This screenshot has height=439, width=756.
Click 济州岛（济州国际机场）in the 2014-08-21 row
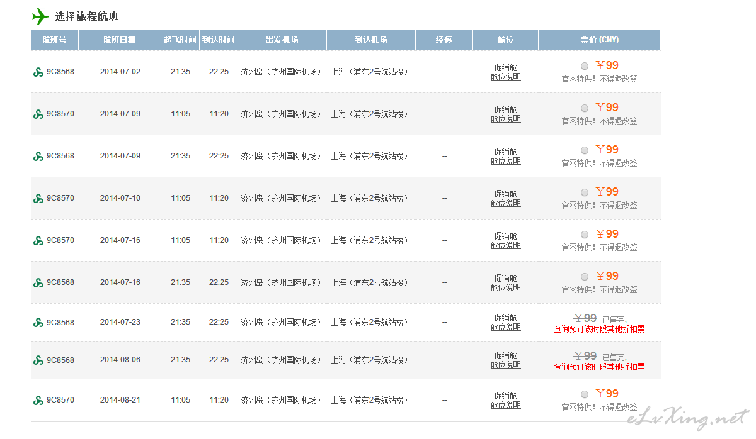click(x=281, y=400)
